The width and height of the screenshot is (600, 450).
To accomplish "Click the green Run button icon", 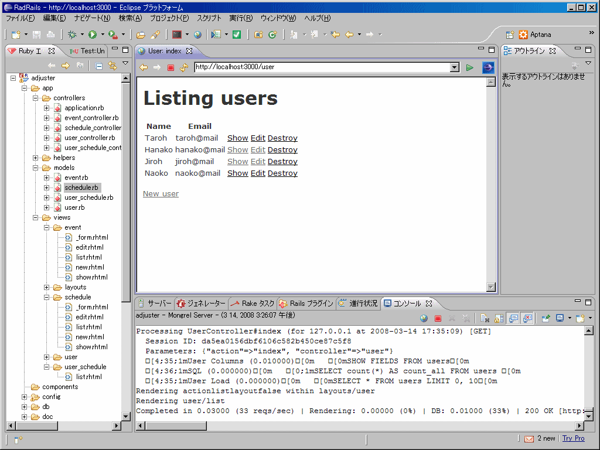I will tap(92, 35).
